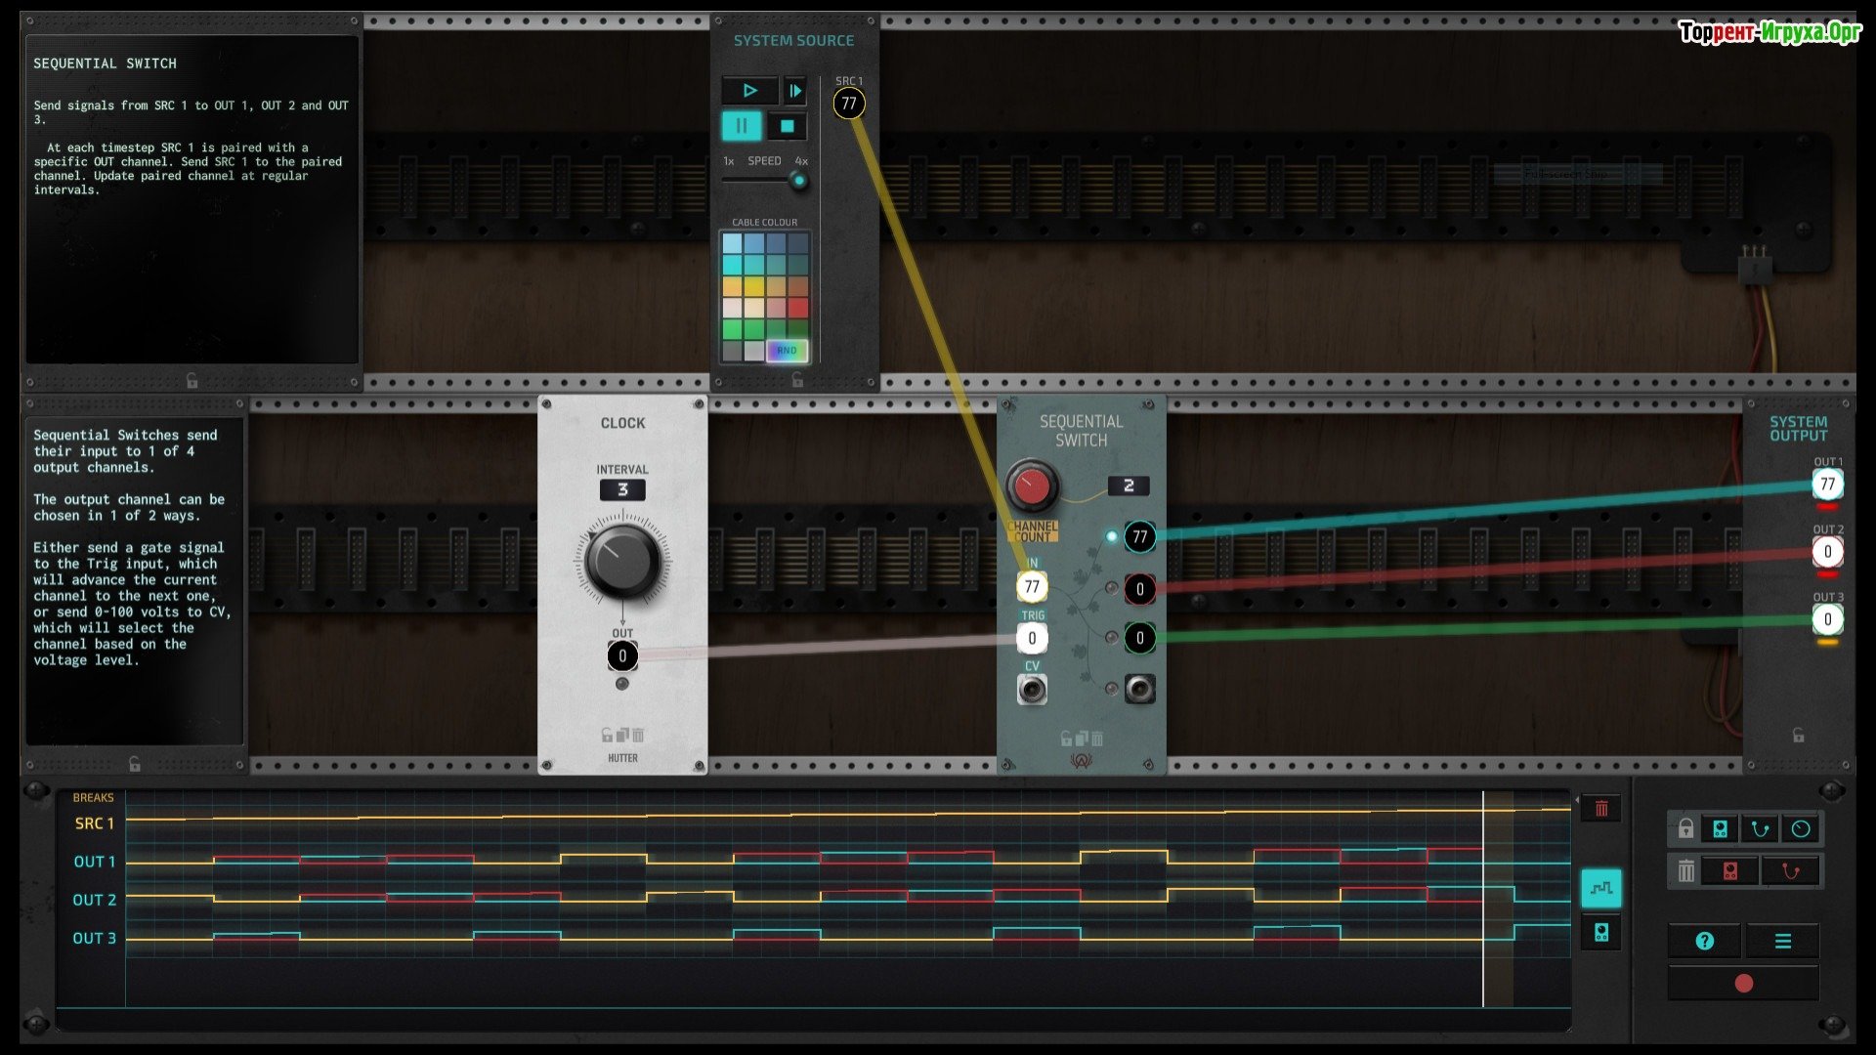The width and height of the screenshot is (1876, 1055).
Task: Pick the red cable colour swatch
Action: [x=798, y=309]
